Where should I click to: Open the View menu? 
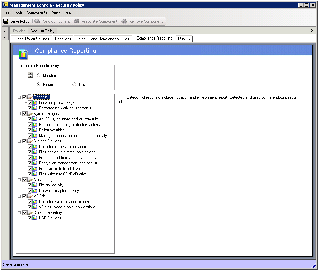56,12
